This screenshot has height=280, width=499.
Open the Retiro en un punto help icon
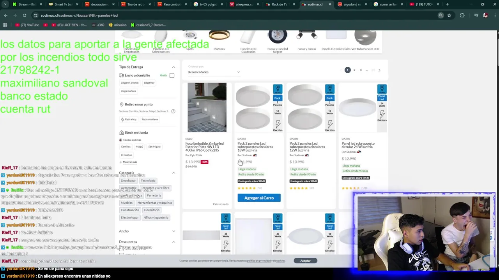pos(173,111)
